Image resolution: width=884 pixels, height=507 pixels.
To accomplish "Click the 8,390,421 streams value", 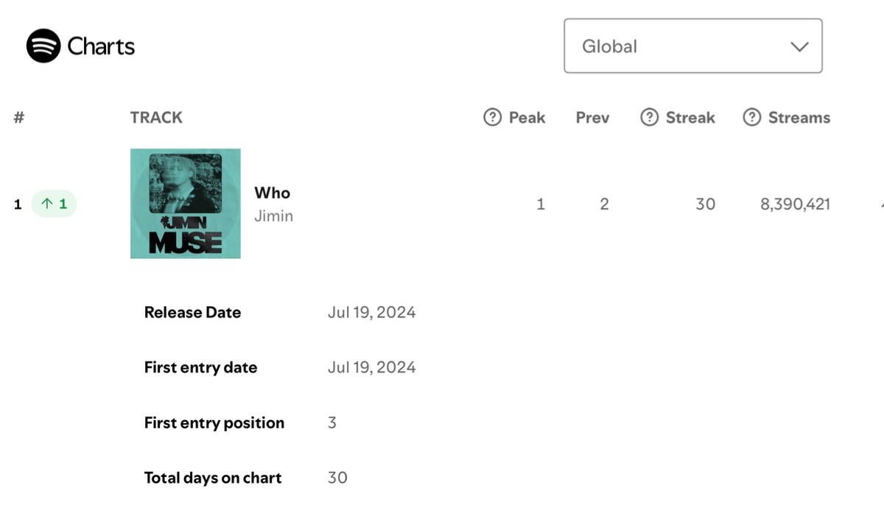I will tap(796, 205).
